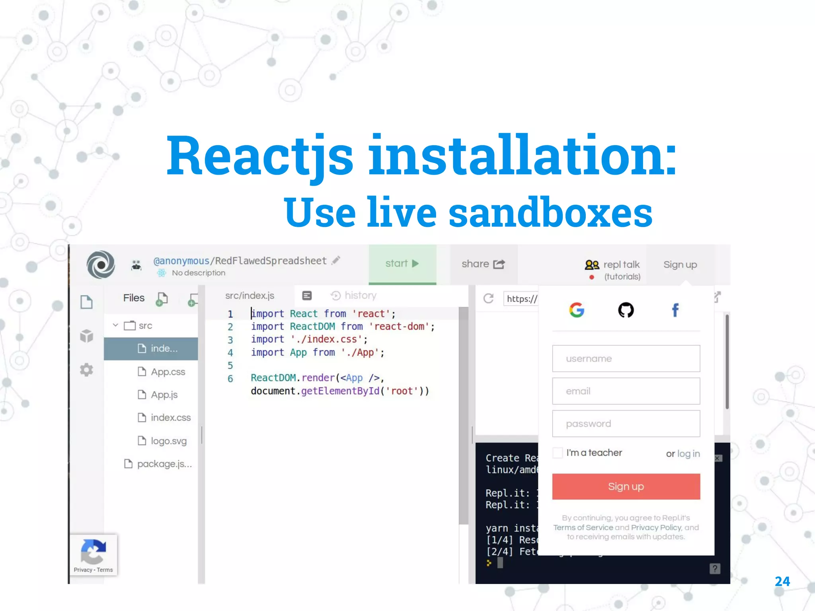Sign up with GitHub icon

click(x=626, y=310)
